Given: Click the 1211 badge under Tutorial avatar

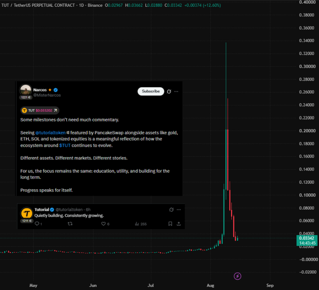Looking at the screenshot, I should [27, 221].
